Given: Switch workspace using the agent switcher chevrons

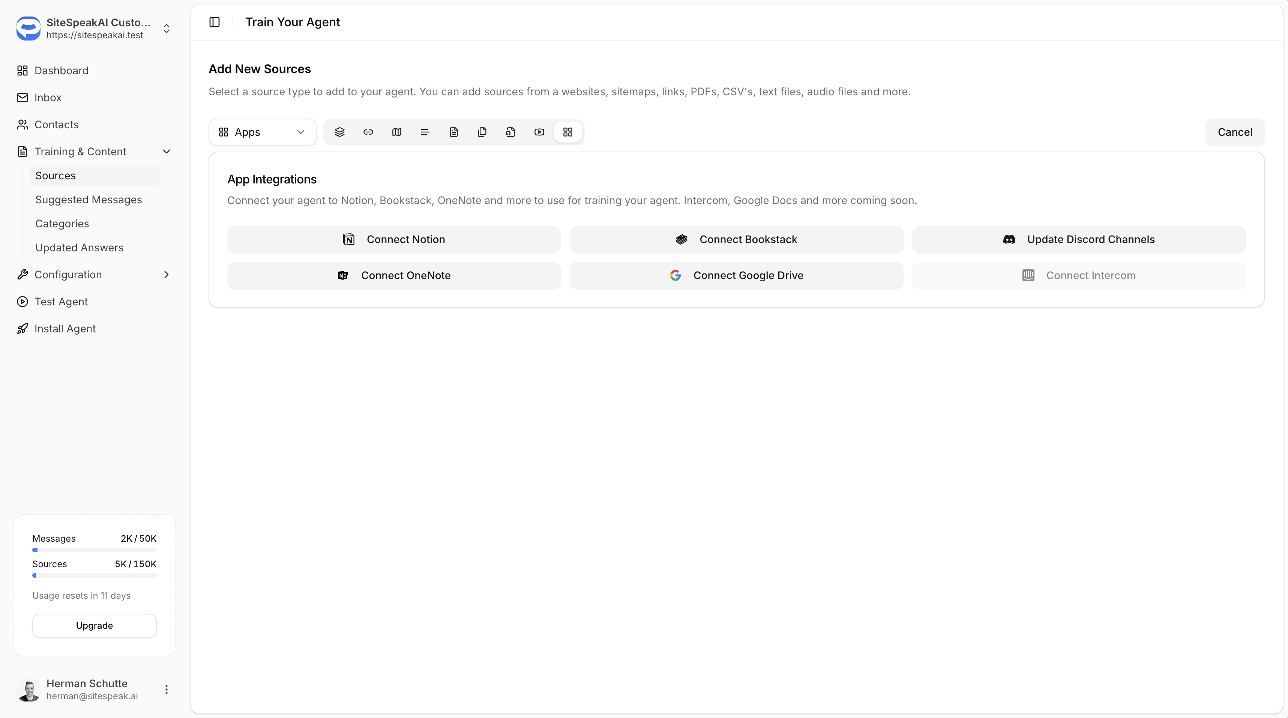Looking at the screenshot, I should click(x=167, y=29).
